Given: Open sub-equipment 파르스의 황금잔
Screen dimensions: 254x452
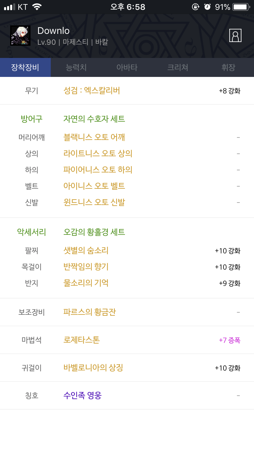Looking at the screenshot, I should pos(90,312).
